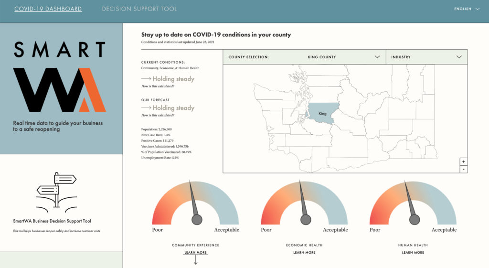This screenshot has width=489, height=268.
Task: Click the map zoom out minus button
Action: [x=463, y=169]
